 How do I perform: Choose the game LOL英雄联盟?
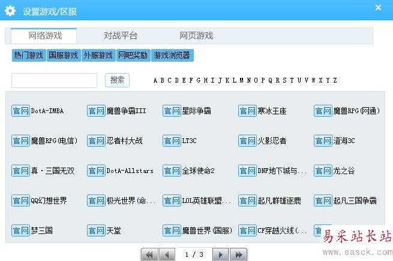click(206, 201)
